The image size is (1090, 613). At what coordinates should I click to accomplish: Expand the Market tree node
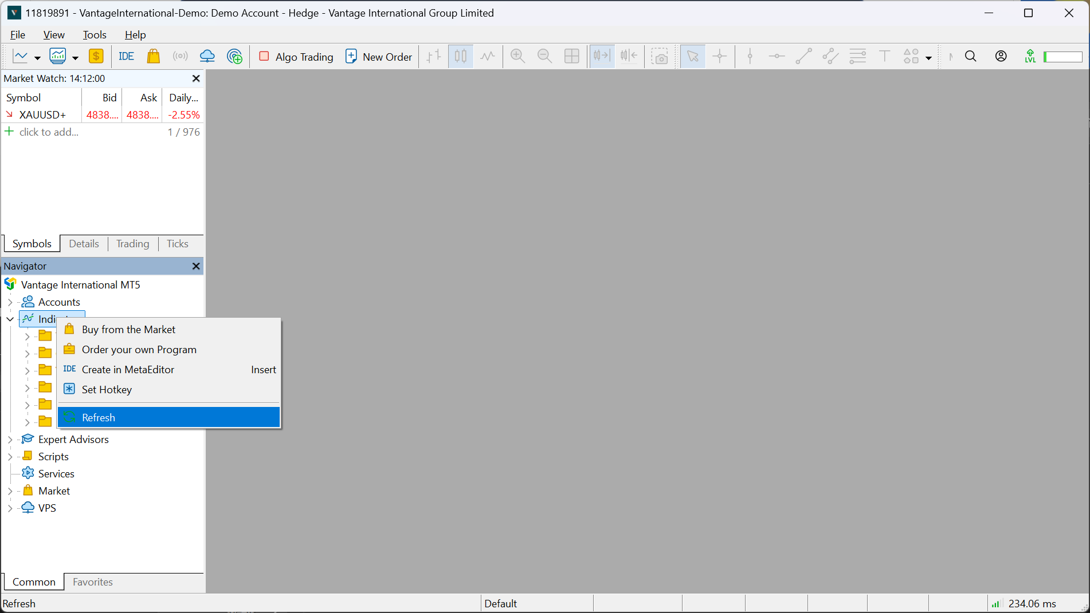pyautogui.click(x=10, y=491)
